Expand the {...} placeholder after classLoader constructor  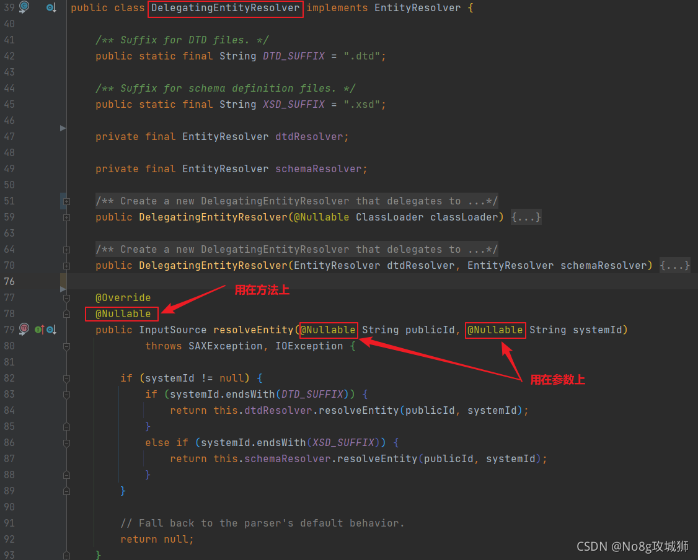click(x=526, y=217)
